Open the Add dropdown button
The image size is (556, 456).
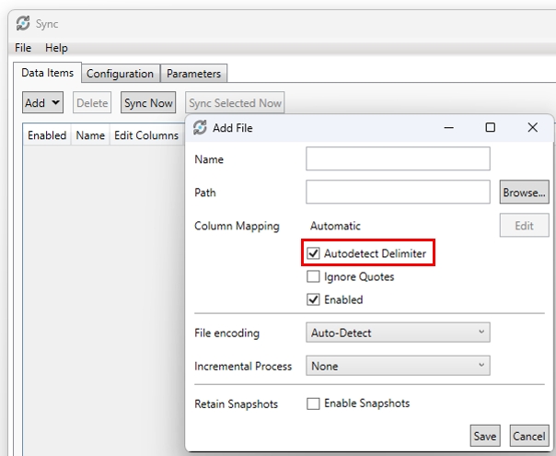[42, 103]
